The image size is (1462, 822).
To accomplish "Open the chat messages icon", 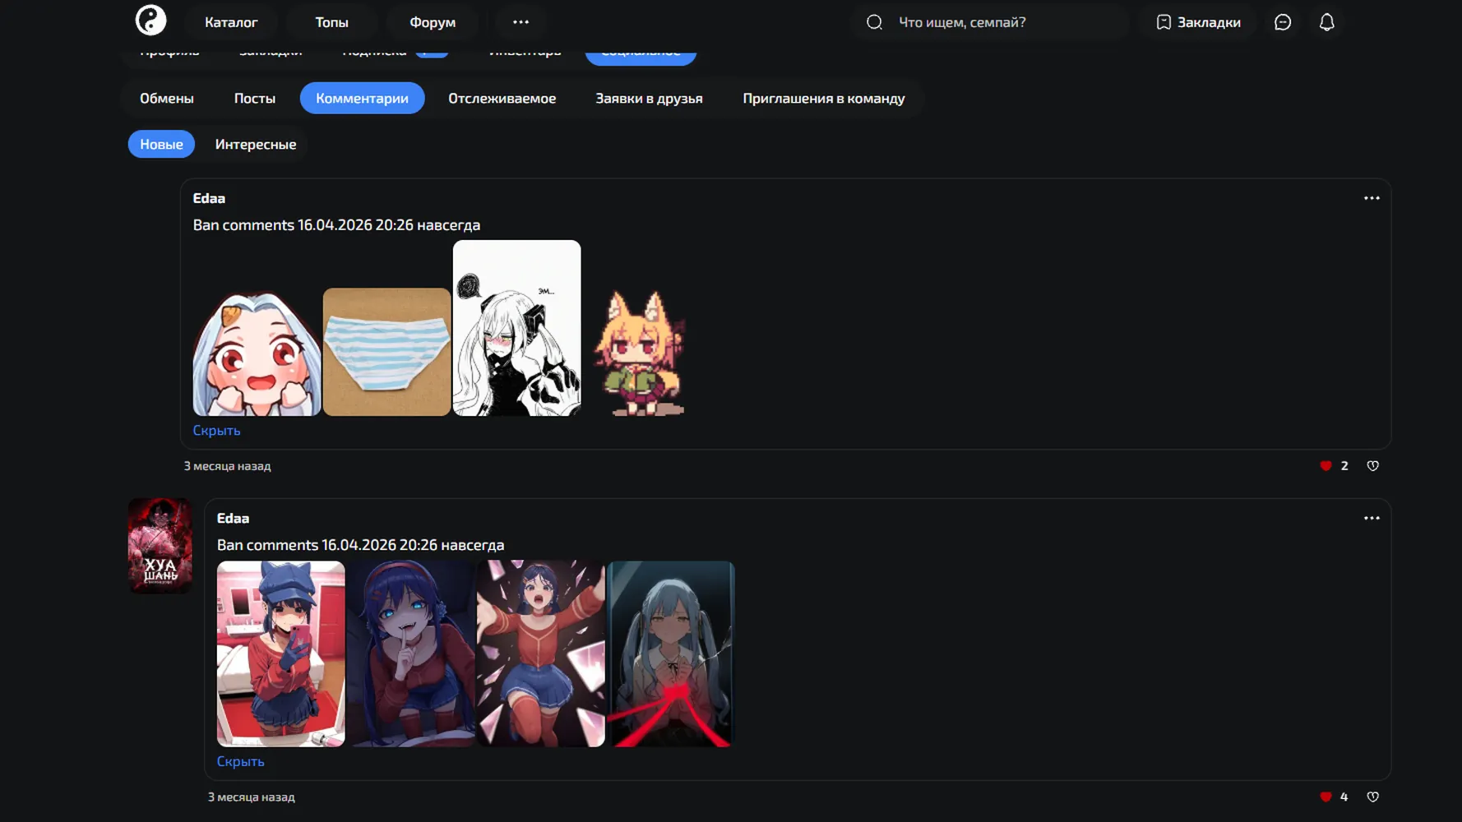I will click(1283, 22).
